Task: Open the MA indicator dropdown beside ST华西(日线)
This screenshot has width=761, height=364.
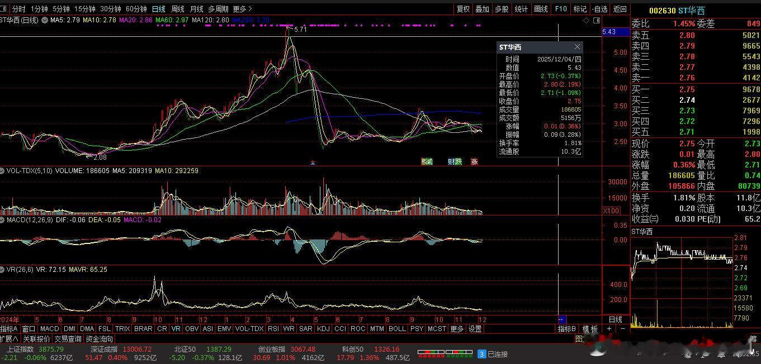Action: (44, 20)
